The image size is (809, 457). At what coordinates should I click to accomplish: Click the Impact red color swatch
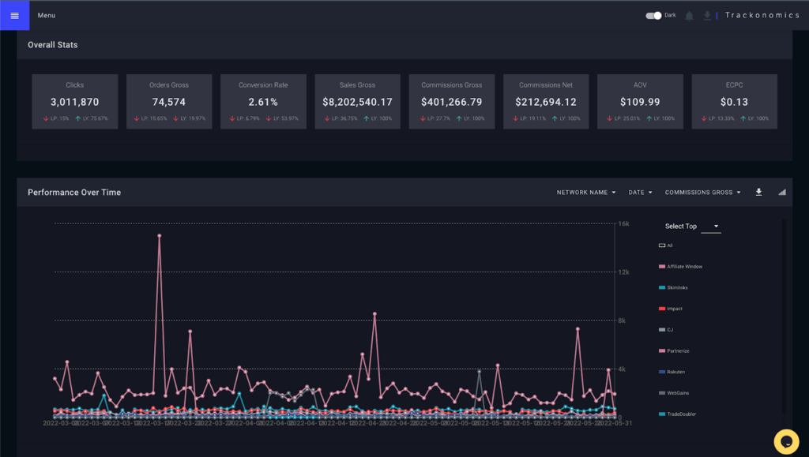(x=662, y=309)
